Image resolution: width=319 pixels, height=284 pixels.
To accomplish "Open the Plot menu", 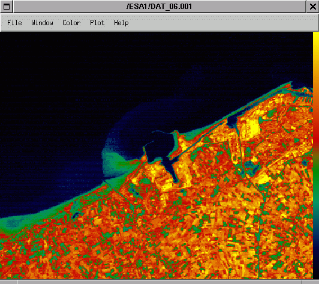I will [97, 23].
